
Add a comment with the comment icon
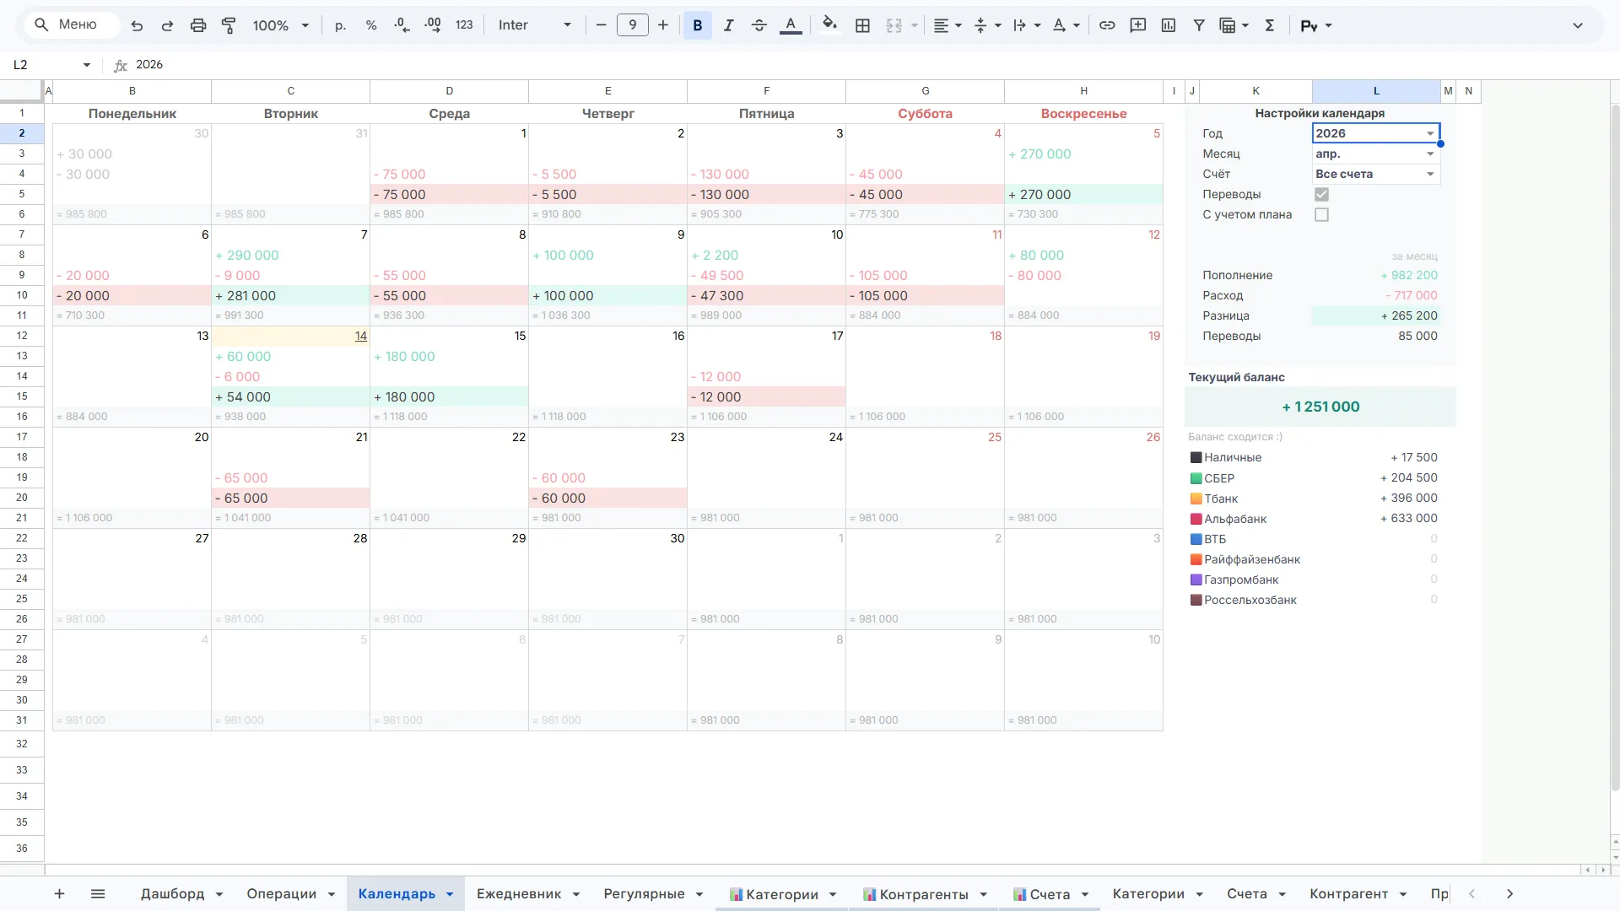1138,25
